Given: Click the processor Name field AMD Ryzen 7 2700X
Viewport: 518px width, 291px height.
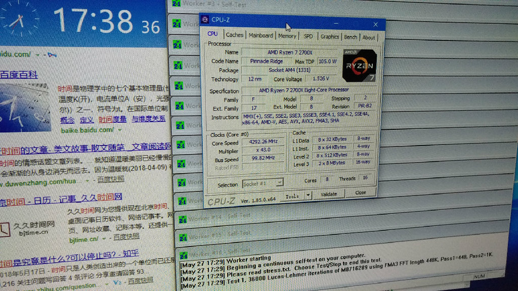Looking at the screenshot, I should [x=290, y=53].
